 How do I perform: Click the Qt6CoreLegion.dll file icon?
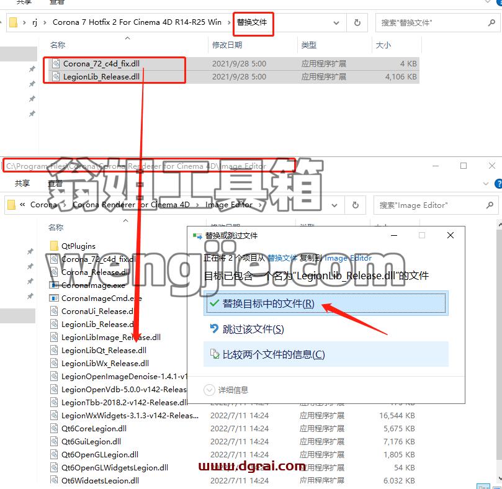tap(54, 428)
